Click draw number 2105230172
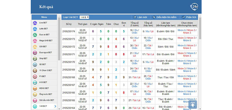 click(x=69, y=47)
